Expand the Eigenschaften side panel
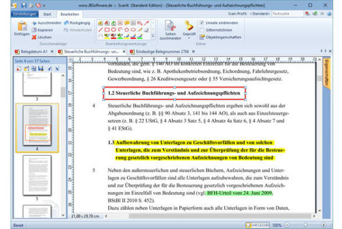The image size is (342, 229). click(x=326, y=73)
